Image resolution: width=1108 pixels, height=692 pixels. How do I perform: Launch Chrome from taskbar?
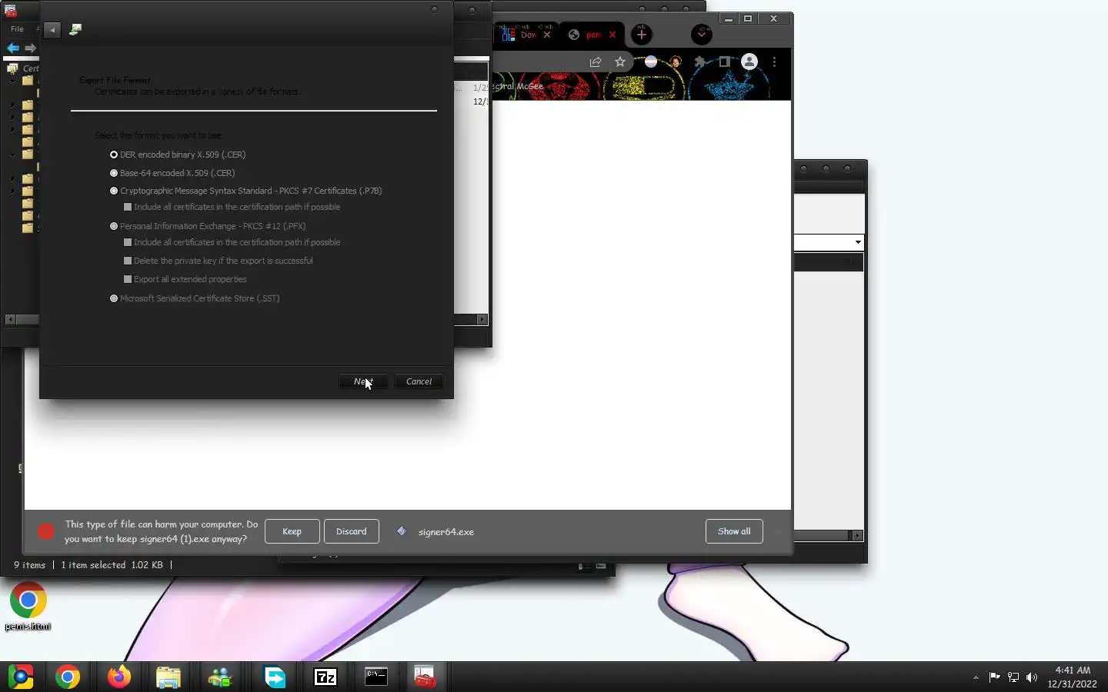tap(68, 677)
